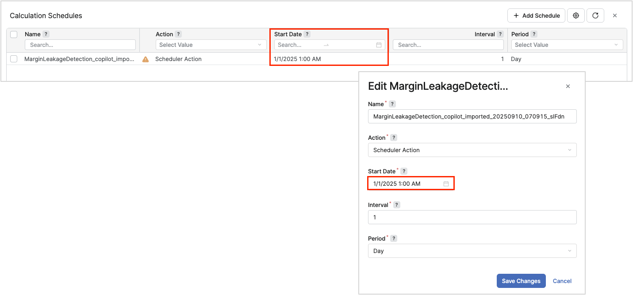Check the MarginLeakageDetection row checkbox
Screen dimensions: 633x295
click(x=14, y=59)
